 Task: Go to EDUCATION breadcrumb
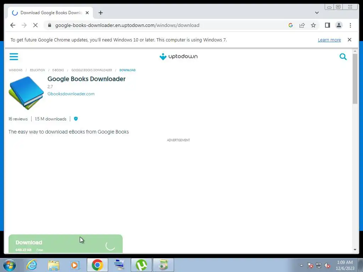[37, 70]
